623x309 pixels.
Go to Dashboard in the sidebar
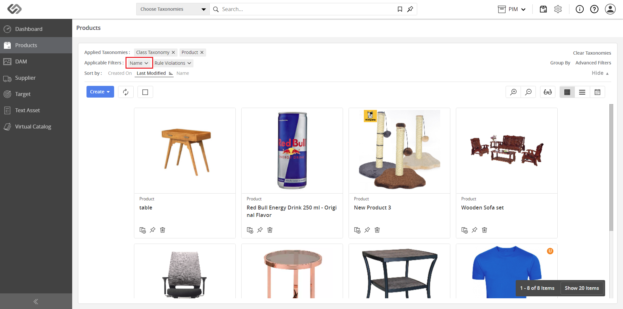click(36, 29)
